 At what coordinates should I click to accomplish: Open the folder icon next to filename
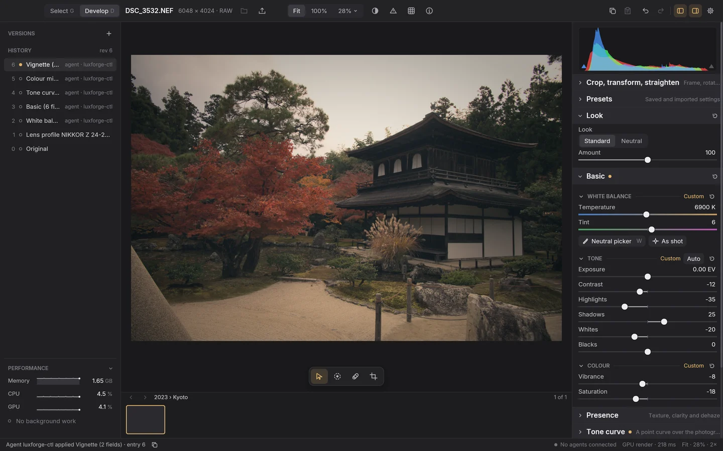click(244, 11)
